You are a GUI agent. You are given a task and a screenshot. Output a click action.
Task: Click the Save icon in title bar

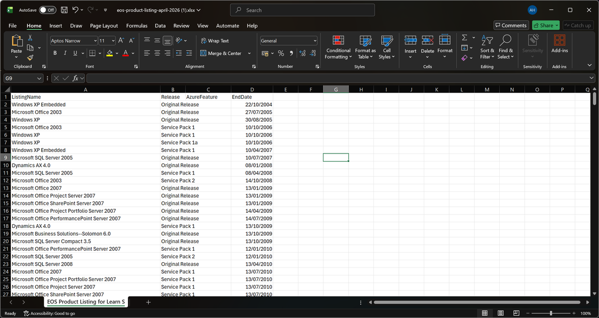64,10
